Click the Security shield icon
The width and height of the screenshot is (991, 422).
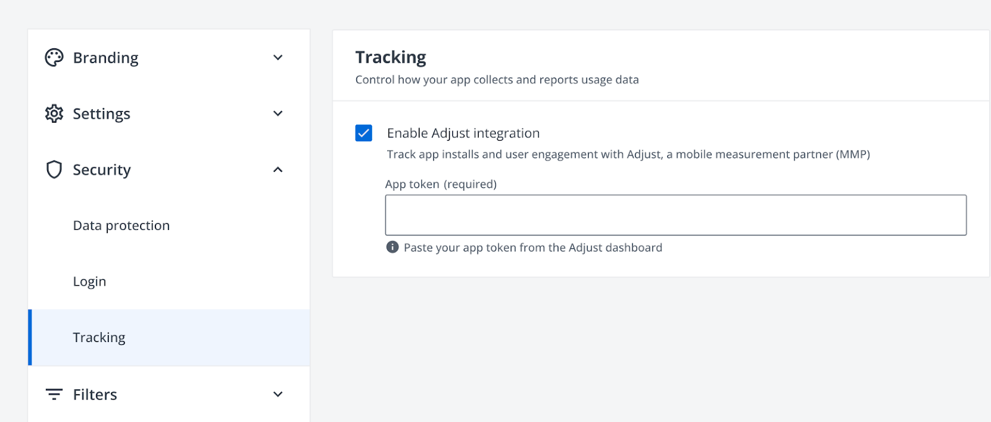(54, 169)
